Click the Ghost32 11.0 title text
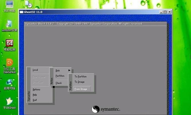 (x=33, y=12)
